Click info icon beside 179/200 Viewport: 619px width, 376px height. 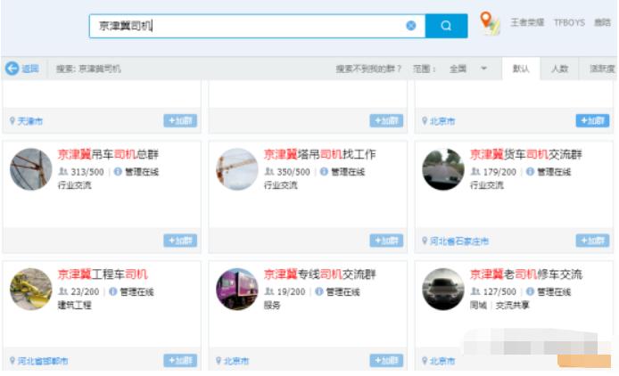tap(530, 172)
